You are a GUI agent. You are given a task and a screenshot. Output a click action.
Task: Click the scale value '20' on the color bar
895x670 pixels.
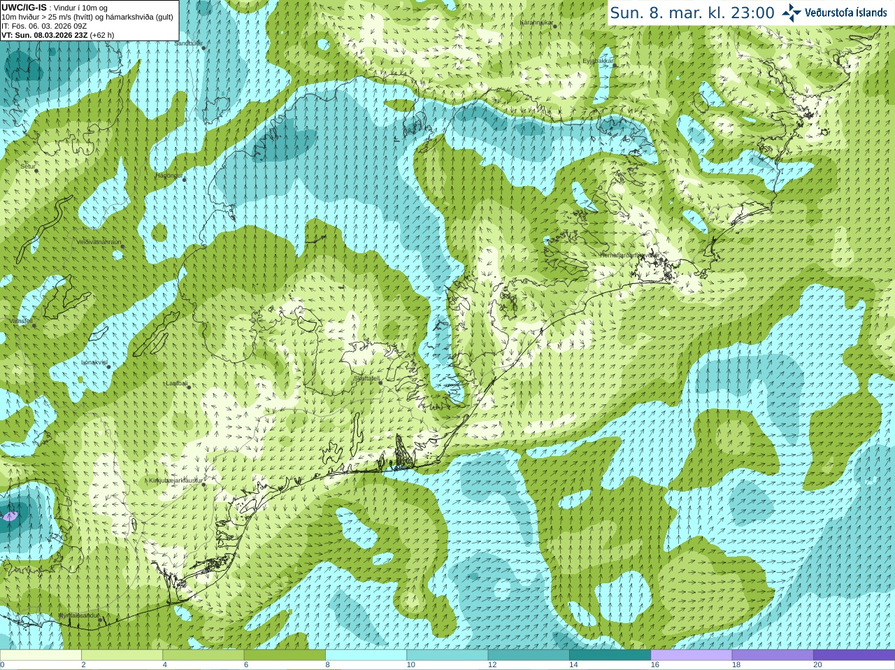pos(817,665)
